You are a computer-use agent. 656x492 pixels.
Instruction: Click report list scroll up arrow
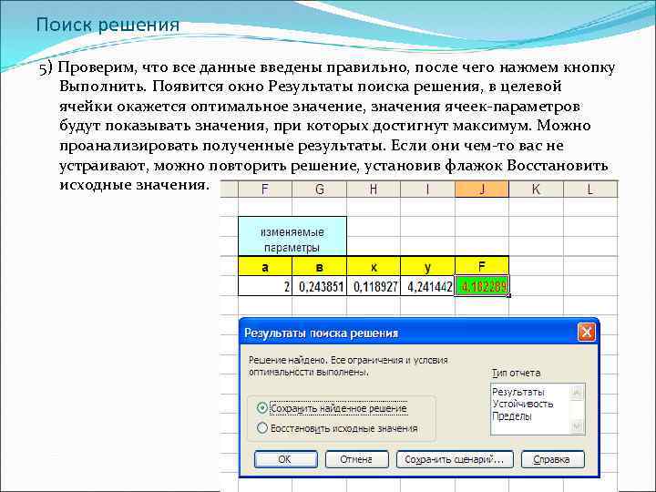click(x=577, y=392)
